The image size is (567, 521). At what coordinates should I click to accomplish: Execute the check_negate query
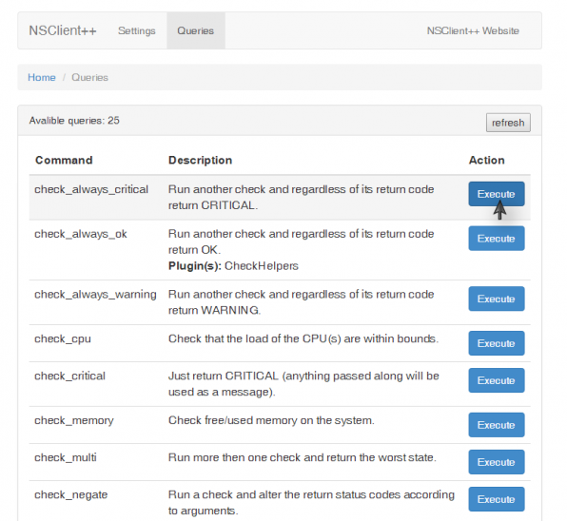click(x=497, y=499)
